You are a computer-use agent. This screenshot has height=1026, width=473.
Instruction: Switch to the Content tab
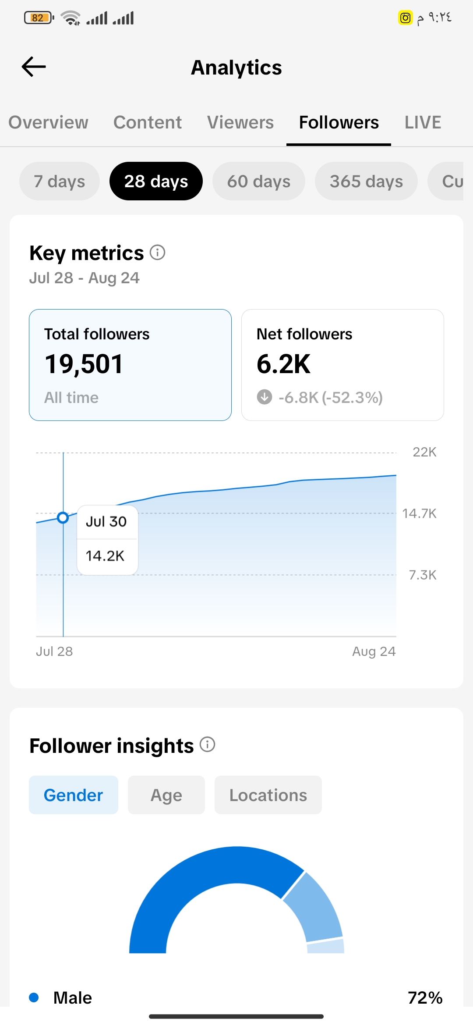coord(148,122)
